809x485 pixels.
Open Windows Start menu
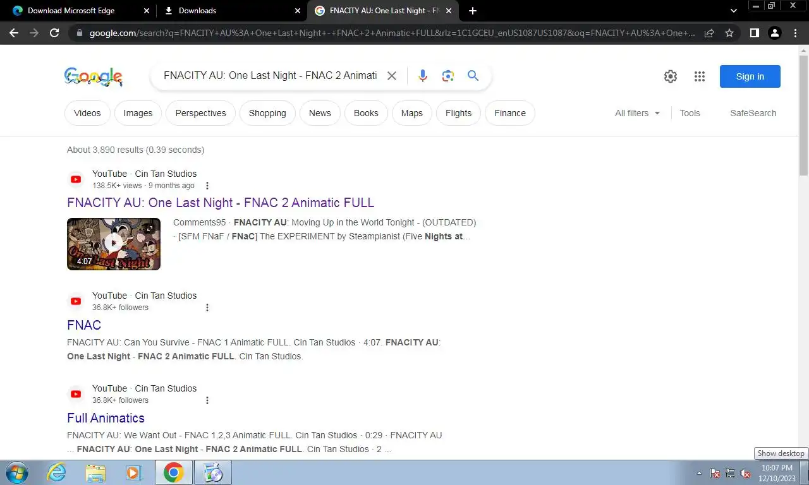tap(16, 472)
